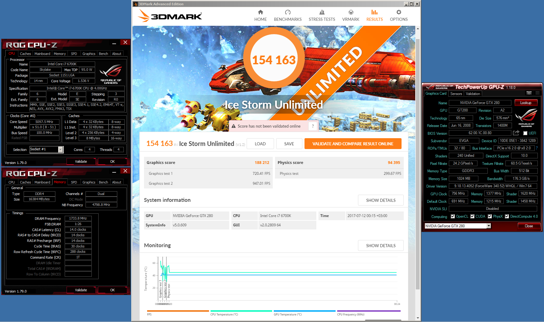Open the BENCHMARKS section in 3DMark
Viewport: 544px width, 322px height.
(288, 16)
